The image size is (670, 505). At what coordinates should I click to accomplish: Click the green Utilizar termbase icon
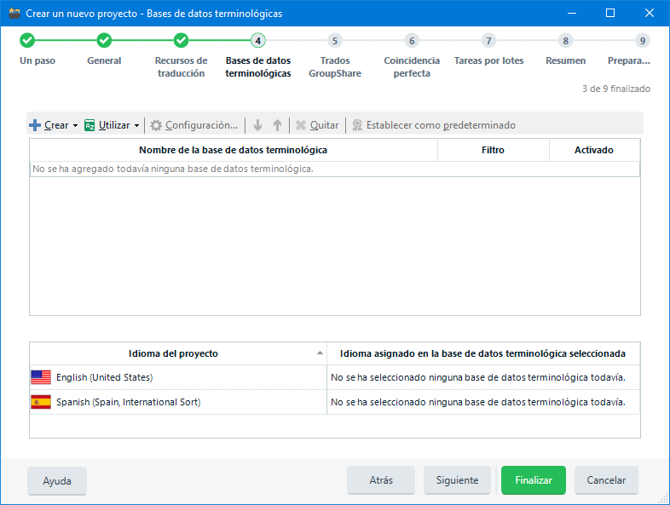tap(90, 125)
